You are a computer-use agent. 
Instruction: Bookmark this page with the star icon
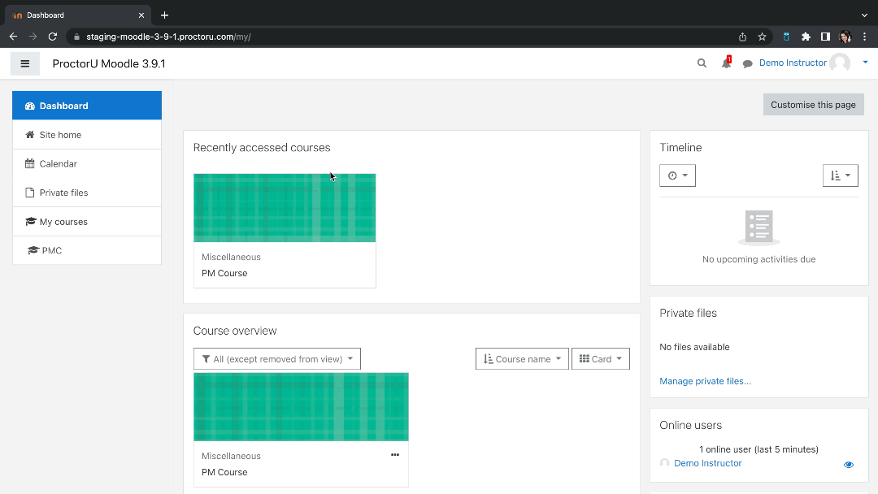(762, 37)
